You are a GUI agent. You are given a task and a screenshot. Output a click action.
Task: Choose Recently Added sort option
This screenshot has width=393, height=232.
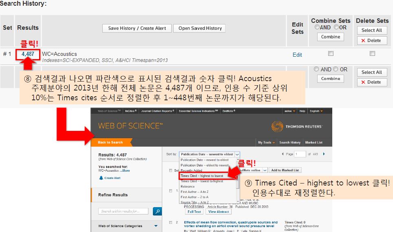click(x=191, y=170)
